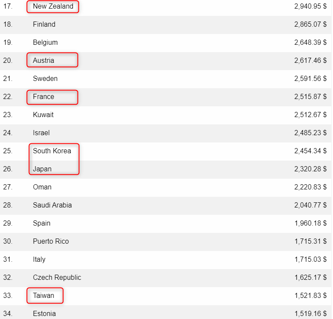Click Austria in the ranking list
333x319 pixels.
coord(44,61)
